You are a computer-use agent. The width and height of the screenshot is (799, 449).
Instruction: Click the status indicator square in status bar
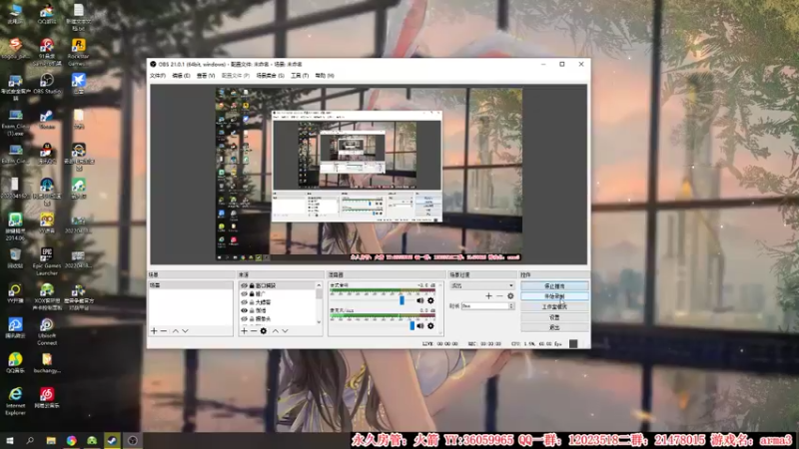coord(573,343)
